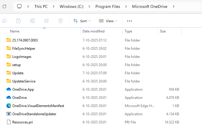The width and height of the screenshot is (202, 131).
Task: Expand chevron after Microsoft OneDrive breadcrumb
Action: [174, 6]
